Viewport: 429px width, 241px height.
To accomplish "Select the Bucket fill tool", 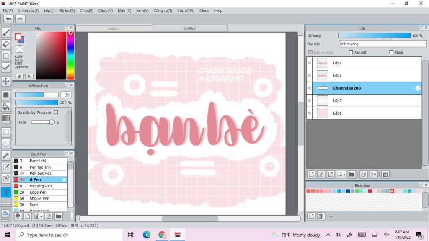I will [x=6, y=107].
